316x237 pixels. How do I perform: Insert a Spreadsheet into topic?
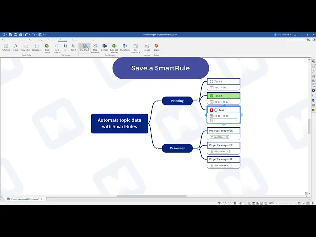37,47
